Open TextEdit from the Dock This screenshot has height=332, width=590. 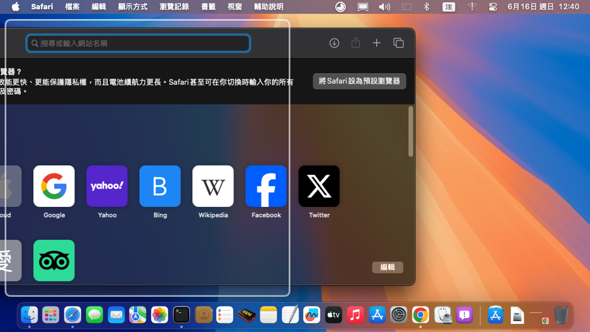(x=290, y=315)
